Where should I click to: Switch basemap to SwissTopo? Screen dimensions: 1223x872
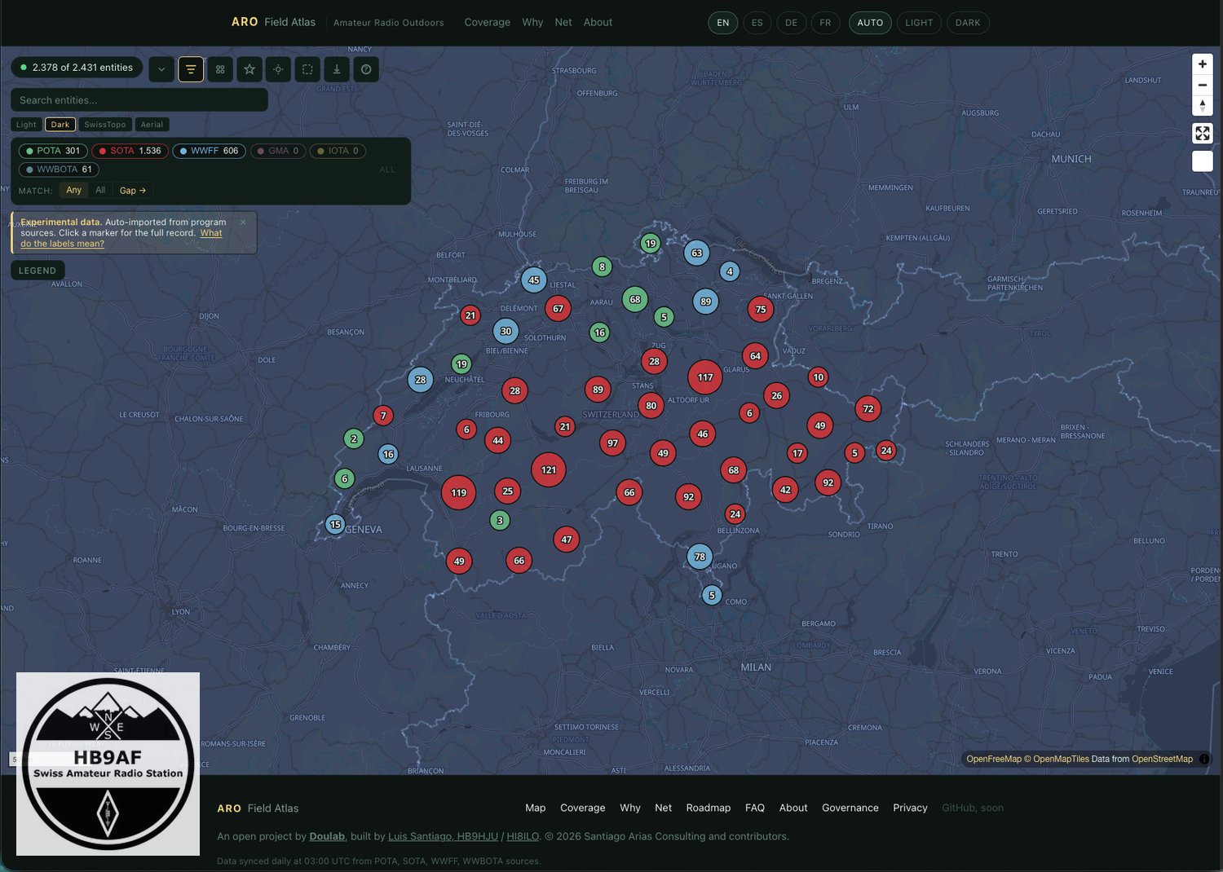(x=105, y=125)
